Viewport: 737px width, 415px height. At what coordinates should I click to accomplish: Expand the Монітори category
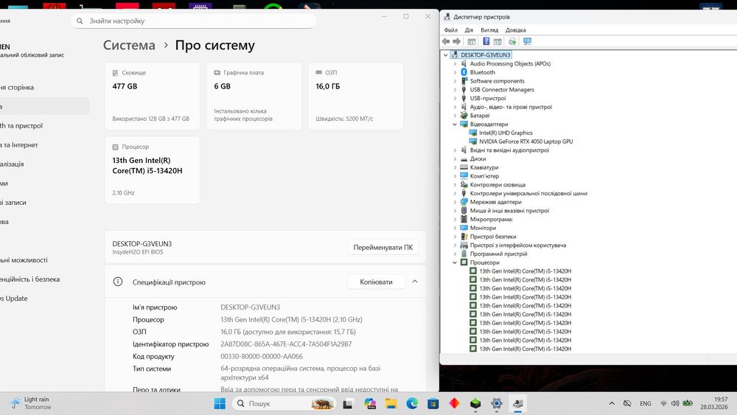click(x=455, y=228)
